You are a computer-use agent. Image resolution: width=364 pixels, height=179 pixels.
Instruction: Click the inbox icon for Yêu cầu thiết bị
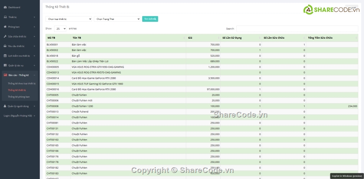pos(5,46)
